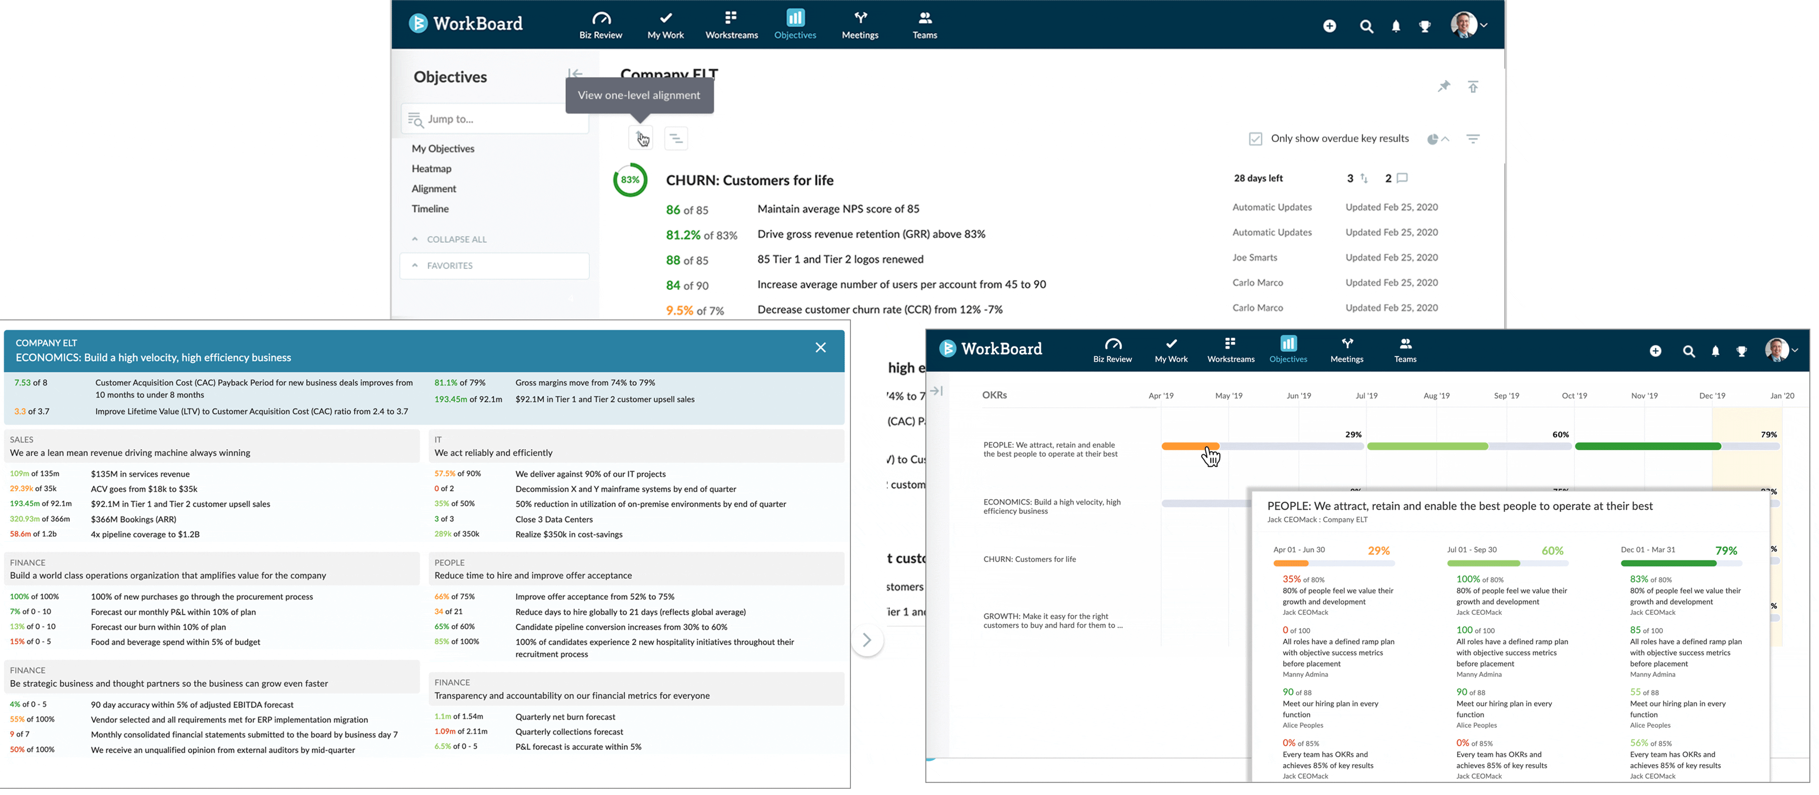Expand the sidebar arrow in timeline window

tap(936, 391)
